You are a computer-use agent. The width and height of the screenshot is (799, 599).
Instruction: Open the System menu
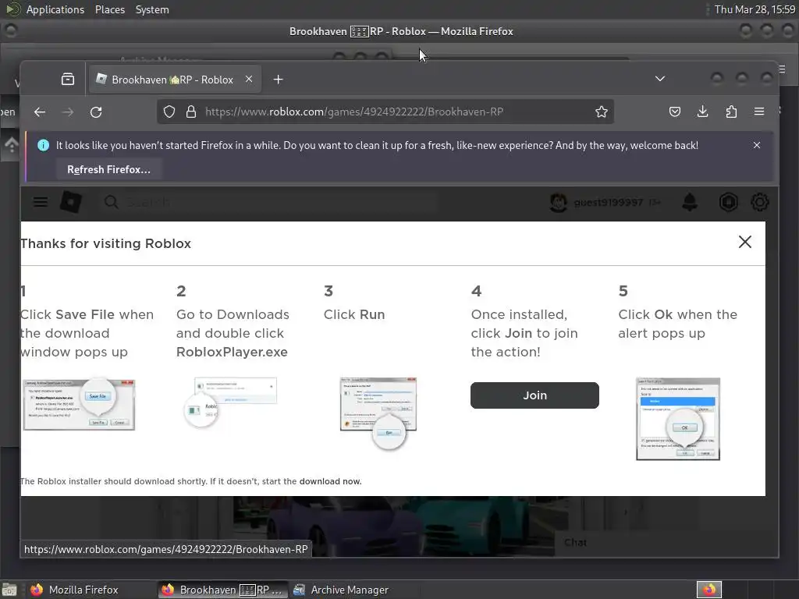point(152,9)
